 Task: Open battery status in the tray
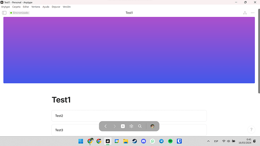pyautogui.click(x=234, y=141)
